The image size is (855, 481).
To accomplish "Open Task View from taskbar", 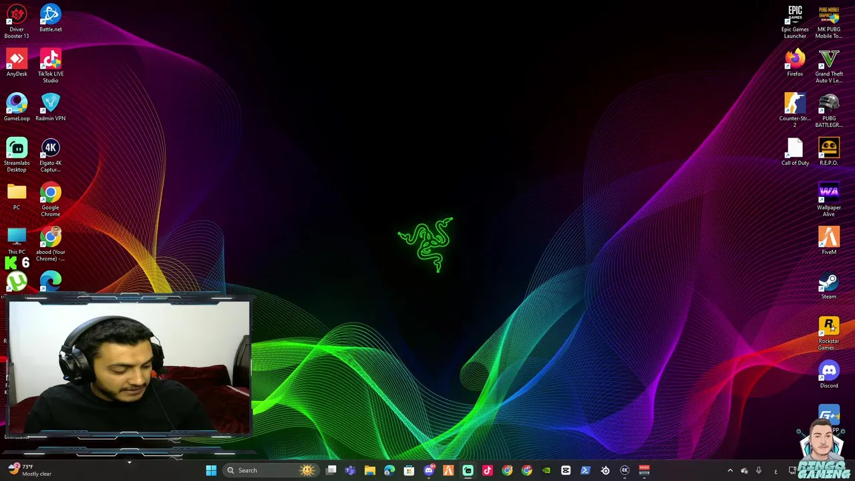I will point(331,470).
